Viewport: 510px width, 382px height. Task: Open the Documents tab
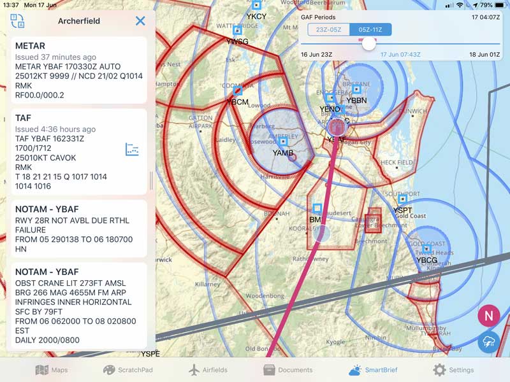(x=288, y=370)
